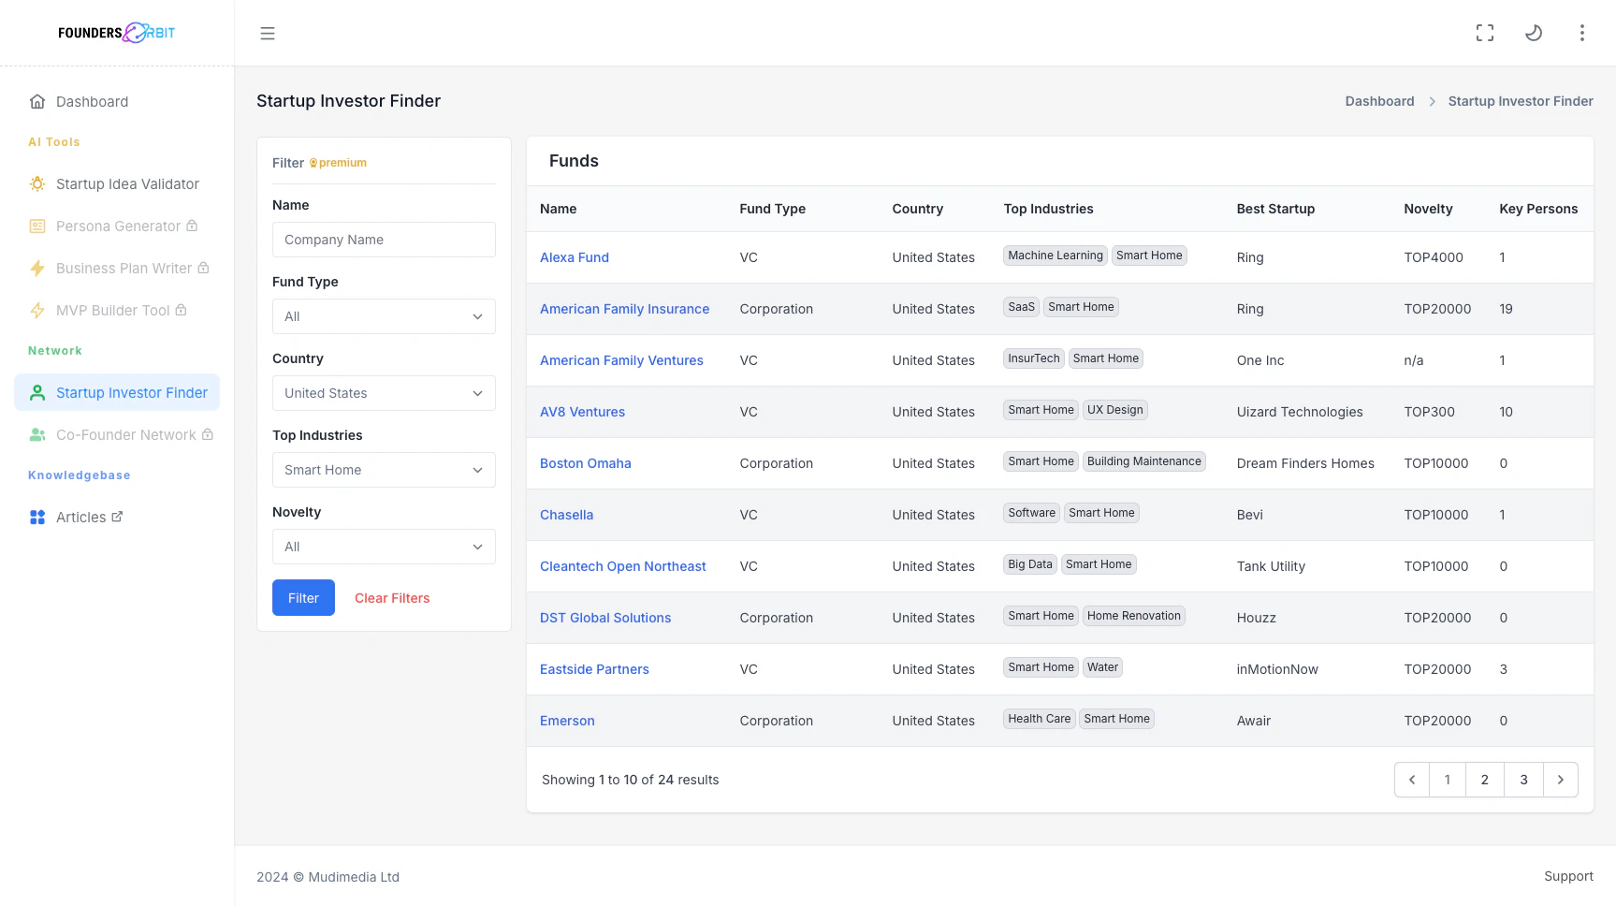Click the FoundersOrbit logo
This screenshot has height=906, width=1616.
(x=116, y=32)
